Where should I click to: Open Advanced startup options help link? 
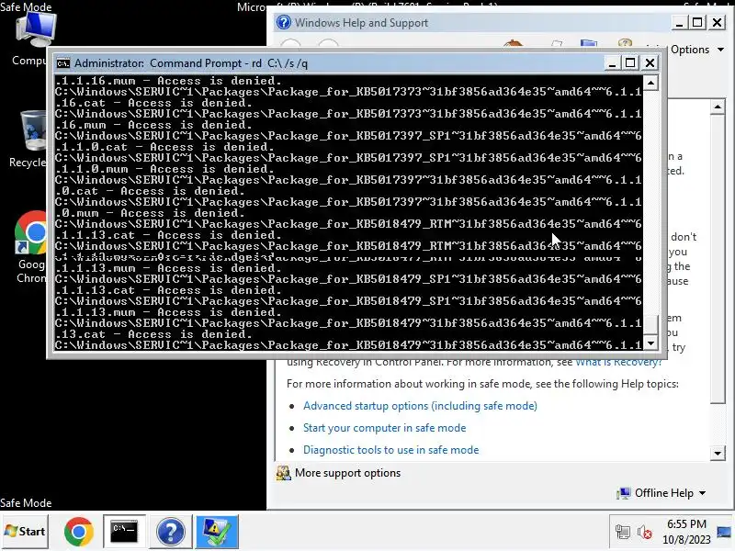[420, 406]
